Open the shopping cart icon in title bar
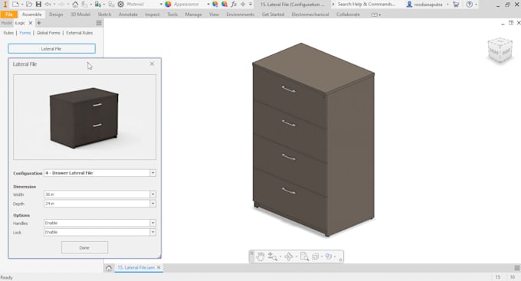Screen dimensions: 521x281 456,5
